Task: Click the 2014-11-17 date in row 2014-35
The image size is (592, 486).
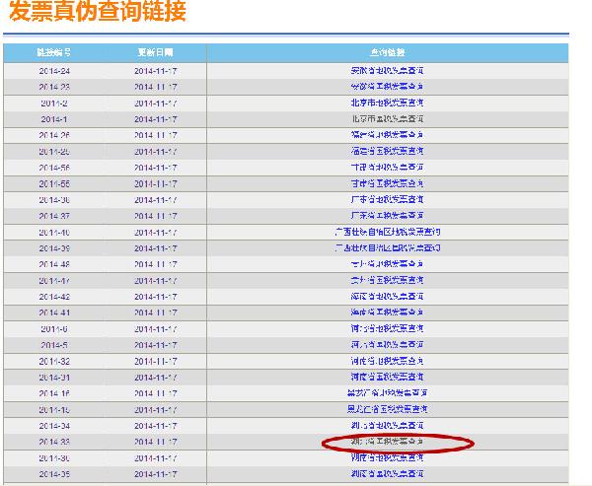Action: [156, 474]
